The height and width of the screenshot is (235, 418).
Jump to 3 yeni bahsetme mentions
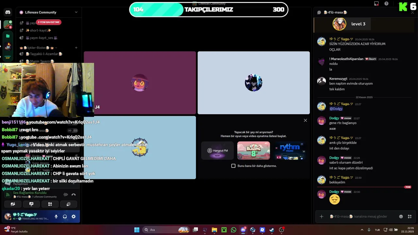tap(49, 22)
